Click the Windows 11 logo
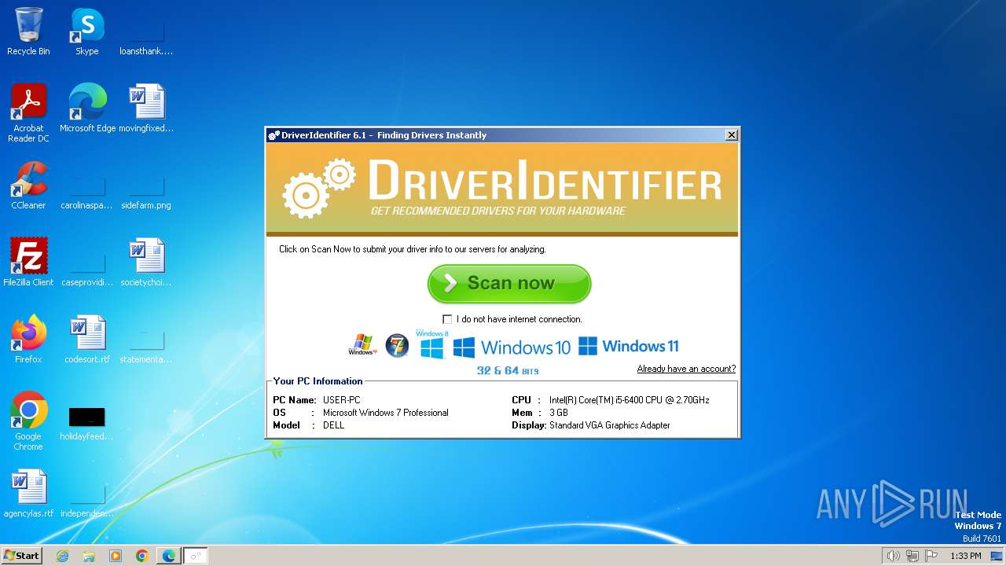 click(x=628, y=346)
